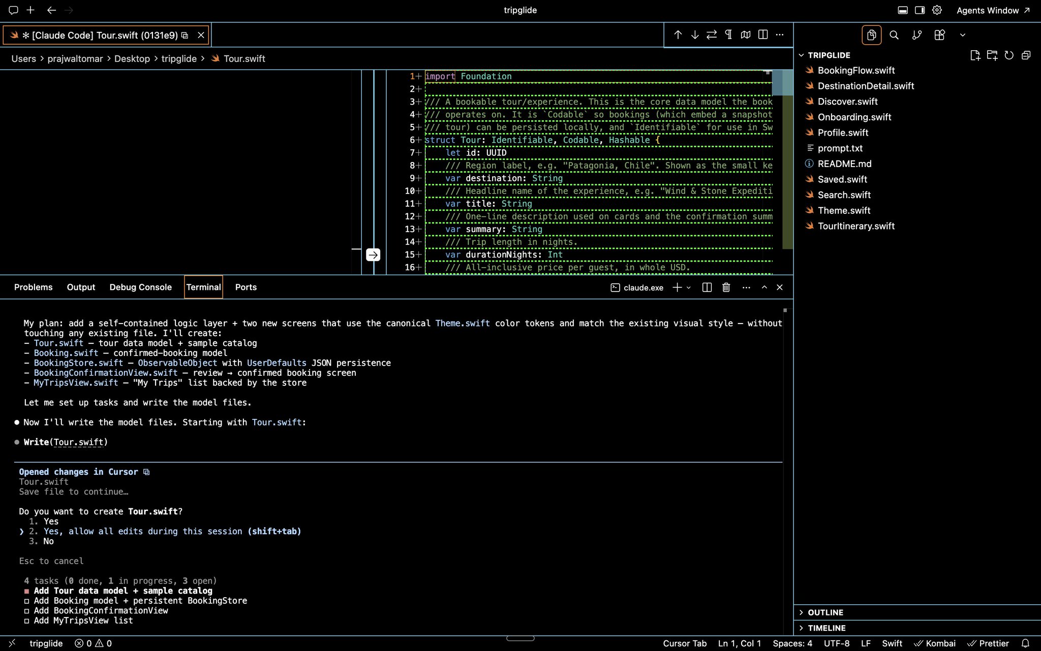Go to next change arrow in diff toolbar

pos(695,35)
